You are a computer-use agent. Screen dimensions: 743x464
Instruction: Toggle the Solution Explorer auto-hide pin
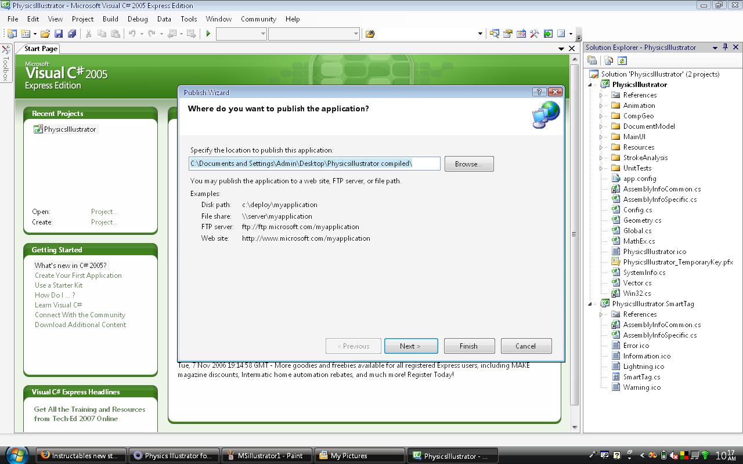725,48
